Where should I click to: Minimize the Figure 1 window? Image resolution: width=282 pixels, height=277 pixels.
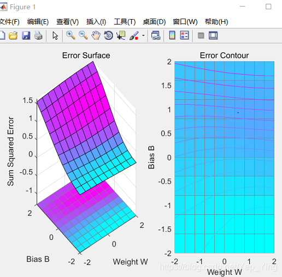point(243,7)
